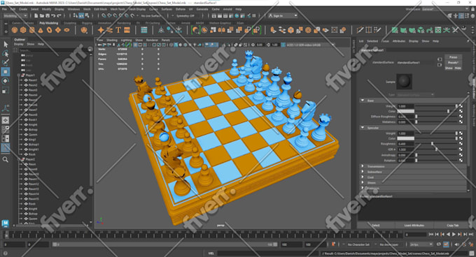Image resolution: width=476 pixels, height=257 pixels.
Task: Click the New Scene icon
Action: [x=36, y=15]
